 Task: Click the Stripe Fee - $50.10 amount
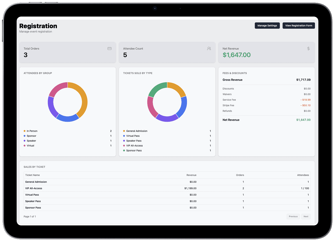pos(306,105)
